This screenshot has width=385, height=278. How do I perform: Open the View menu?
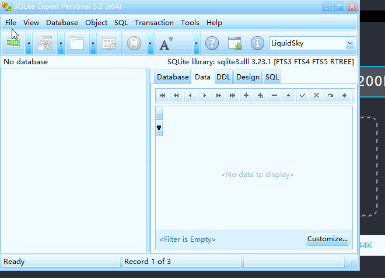[x=31, y=23]
